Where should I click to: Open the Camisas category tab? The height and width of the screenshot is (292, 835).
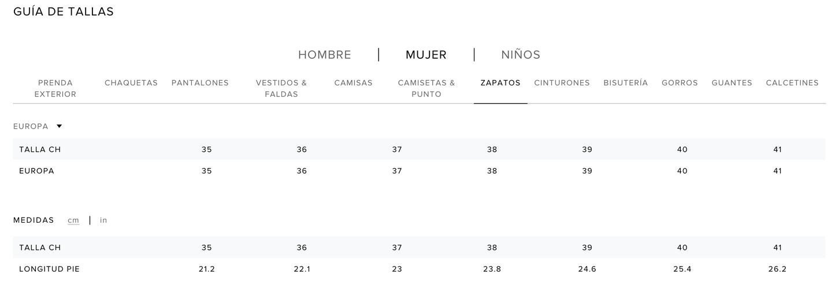tap(354, 83)
